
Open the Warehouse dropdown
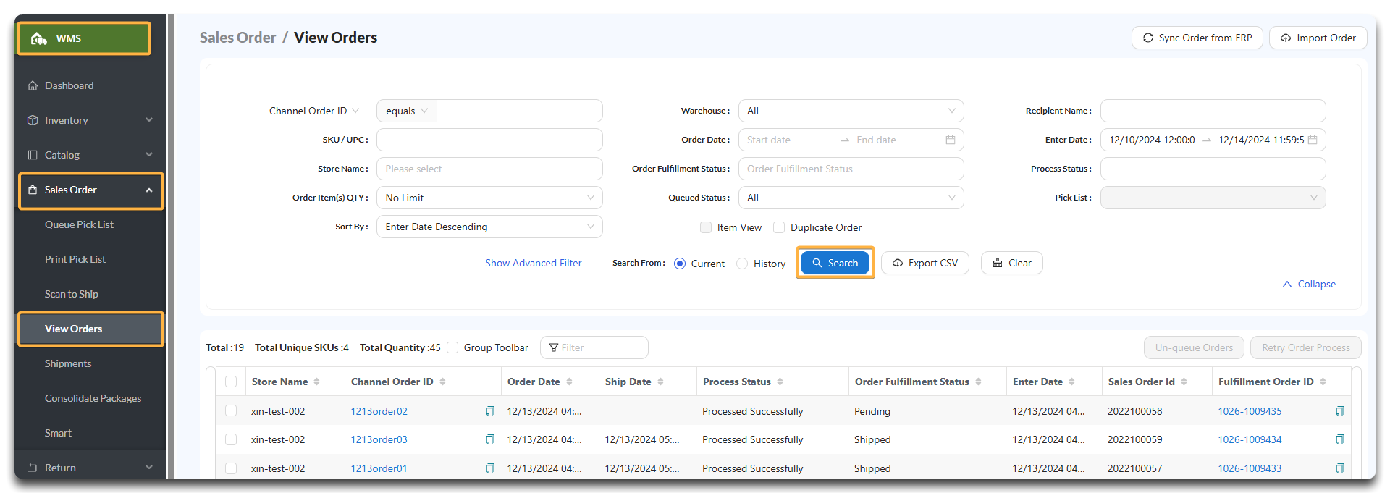(851, 111)
